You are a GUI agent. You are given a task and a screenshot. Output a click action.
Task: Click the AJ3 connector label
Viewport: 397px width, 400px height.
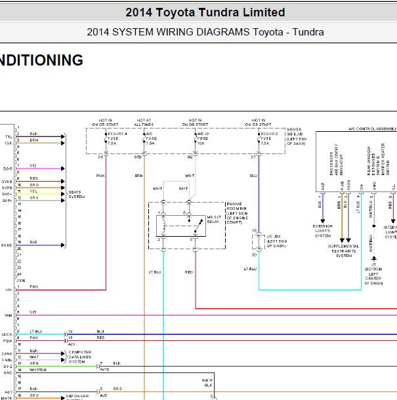point(72,344)
